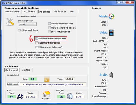The image size is (136, 105).
Task: Switch to the File d'attente tab
Action: click(x=60, y=11)
